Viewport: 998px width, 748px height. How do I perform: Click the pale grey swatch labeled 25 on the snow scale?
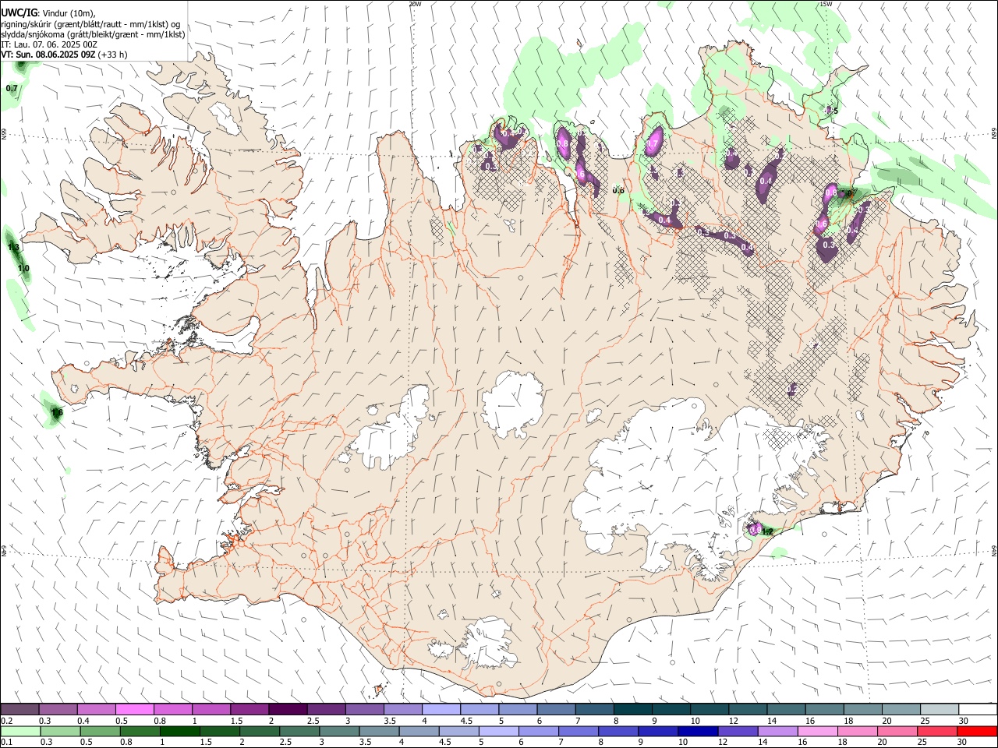(x=938, y=710)
